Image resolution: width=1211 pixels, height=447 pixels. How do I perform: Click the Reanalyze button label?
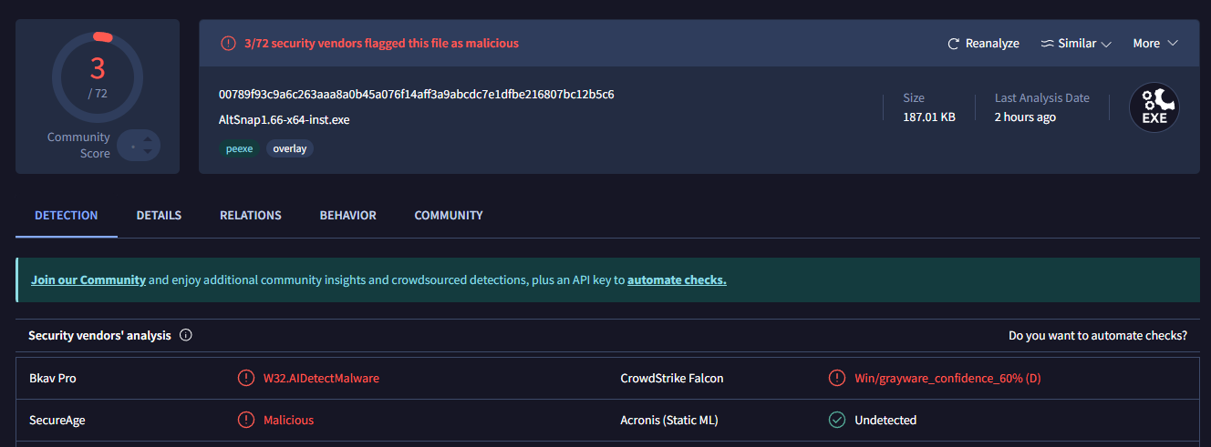coord(992,44)
